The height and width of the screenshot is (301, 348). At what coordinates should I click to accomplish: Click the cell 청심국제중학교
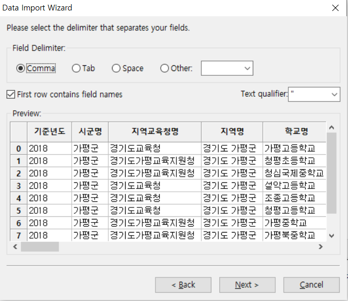(x=295, y=173)
